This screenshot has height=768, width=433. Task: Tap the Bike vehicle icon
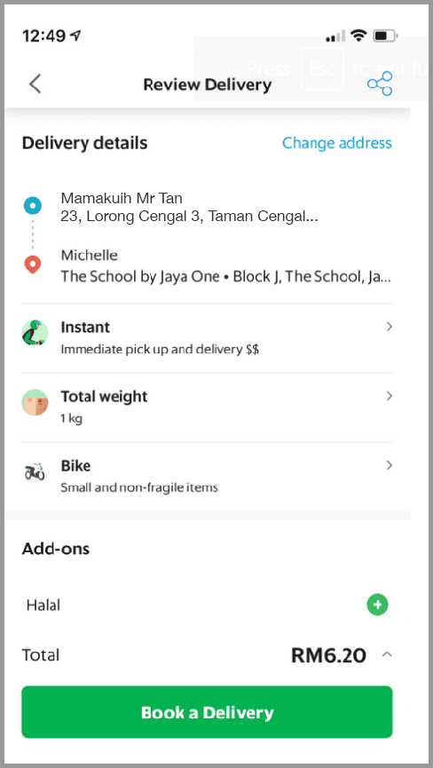pos(35,472)
